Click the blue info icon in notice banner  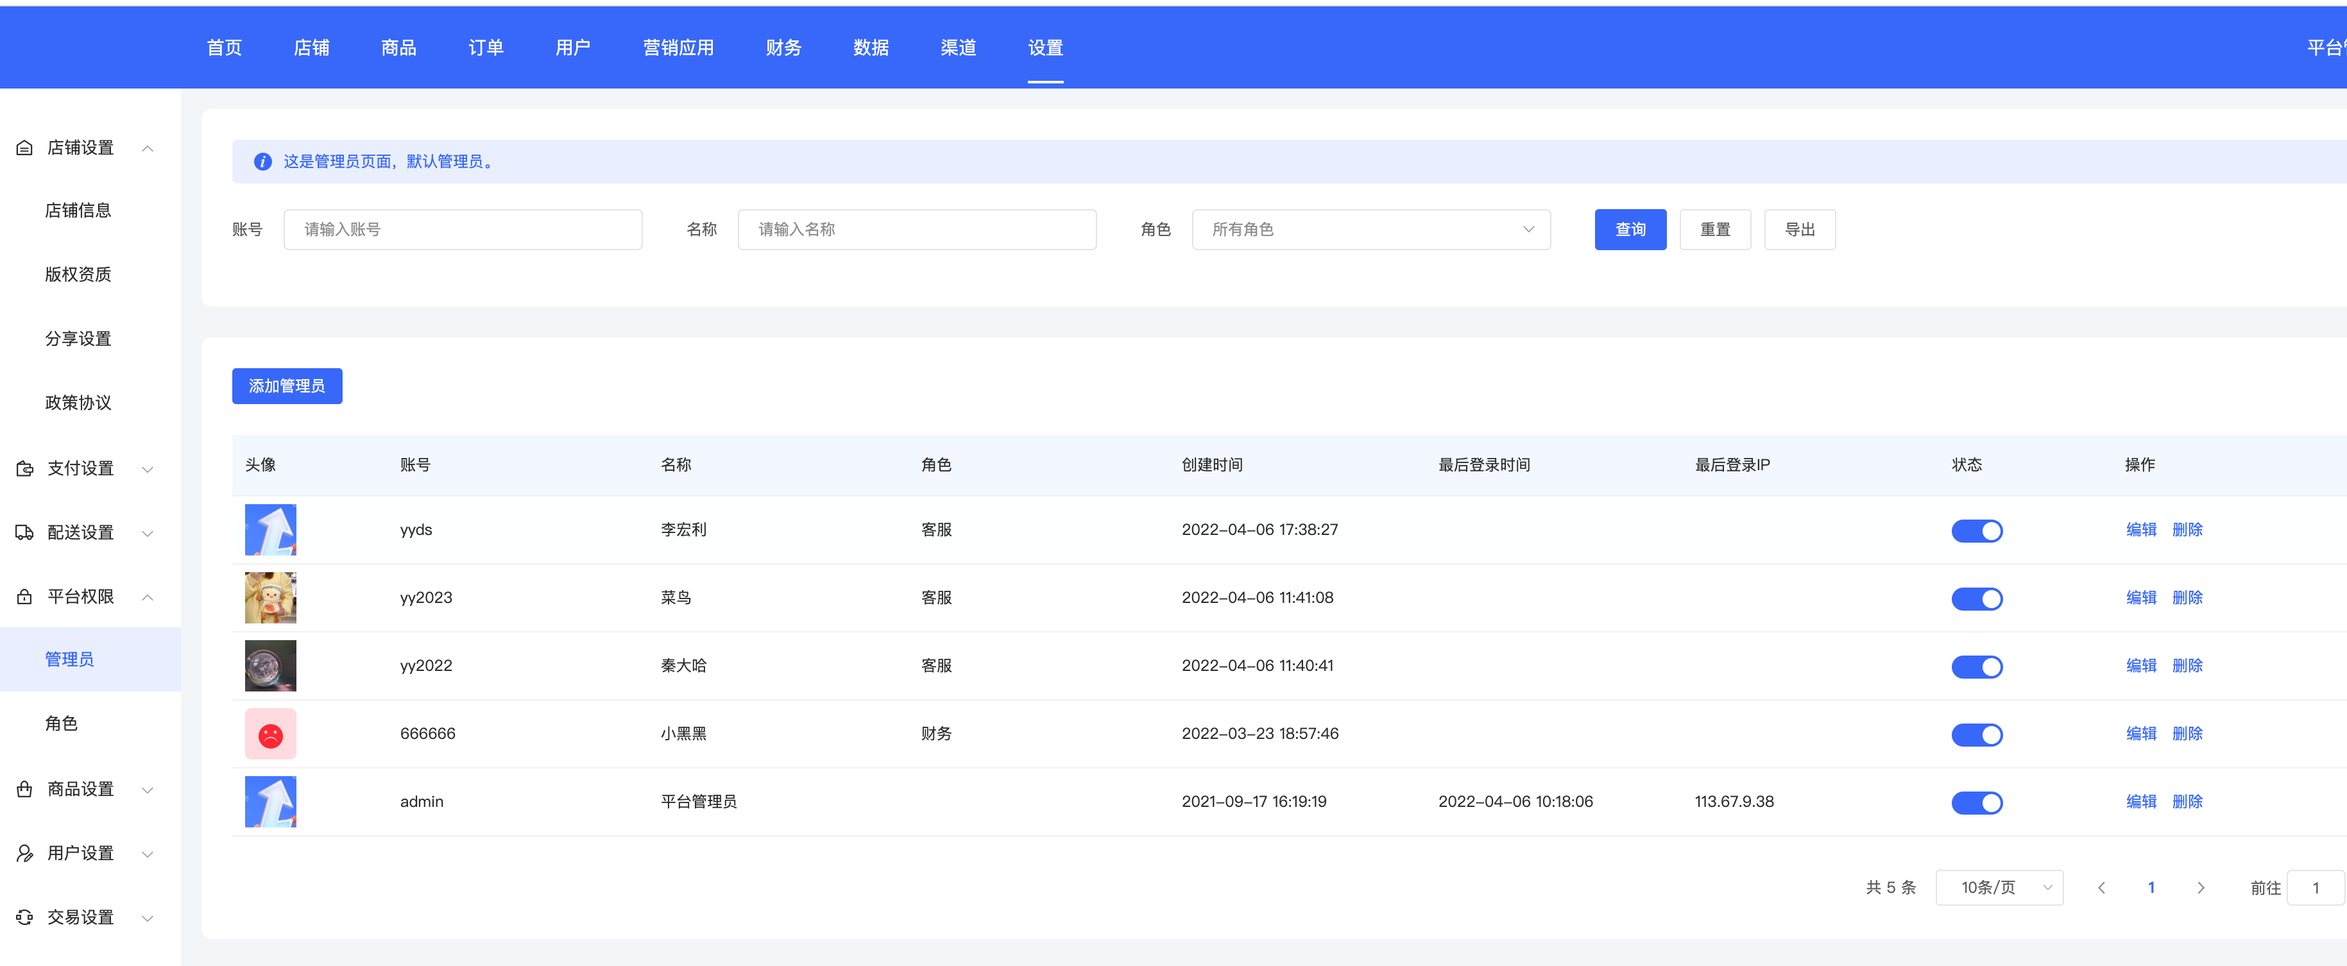tap(262, 162)
